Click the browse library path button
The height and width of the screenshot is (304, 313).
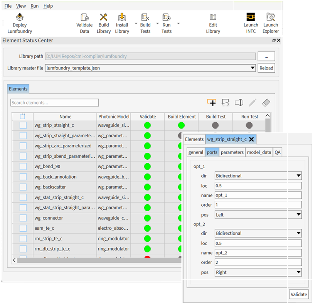(266, 57)
